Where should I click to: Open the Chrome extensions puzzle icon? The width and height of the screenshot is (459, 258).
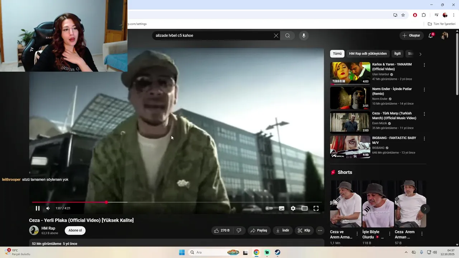tap(424, 15)
